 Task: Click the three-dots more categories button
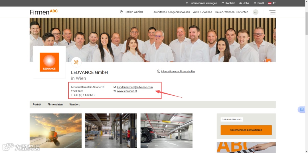(256, 12)
